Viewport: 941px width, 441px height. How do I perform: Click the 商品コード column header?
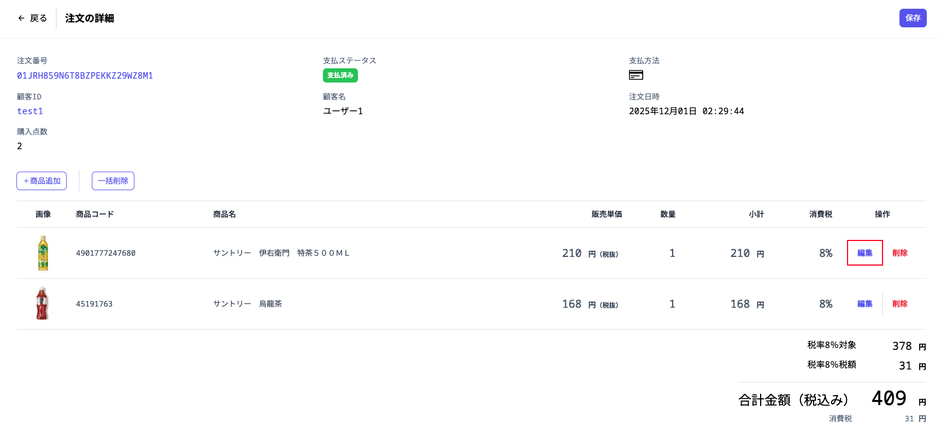pos(95,214)
